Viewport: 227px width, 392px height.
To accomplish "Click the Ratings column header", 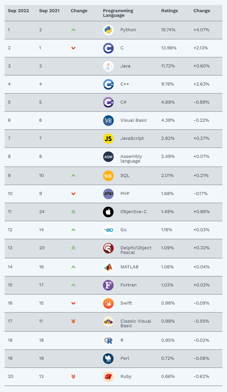I will click(x=169, y=11).
